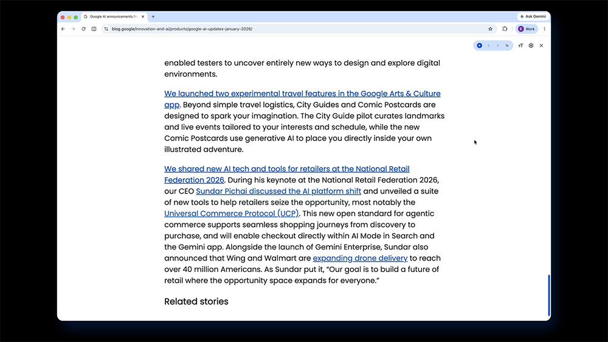This screenshot has width=608, height=342.
Task: Open reading mode settings gear
Action: tap(531, 46)
